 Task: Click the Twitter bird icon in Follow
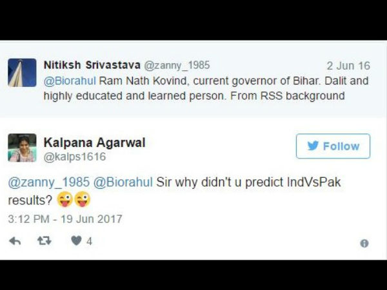click(x=313, y=146)
